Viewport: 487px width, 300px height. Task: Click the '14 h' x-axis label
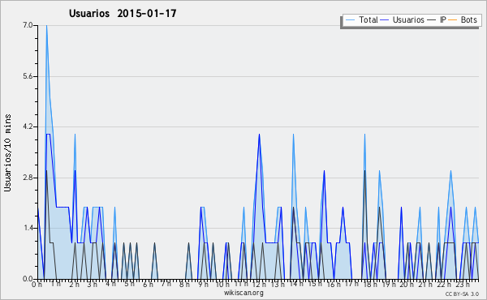tap(296, 284)
